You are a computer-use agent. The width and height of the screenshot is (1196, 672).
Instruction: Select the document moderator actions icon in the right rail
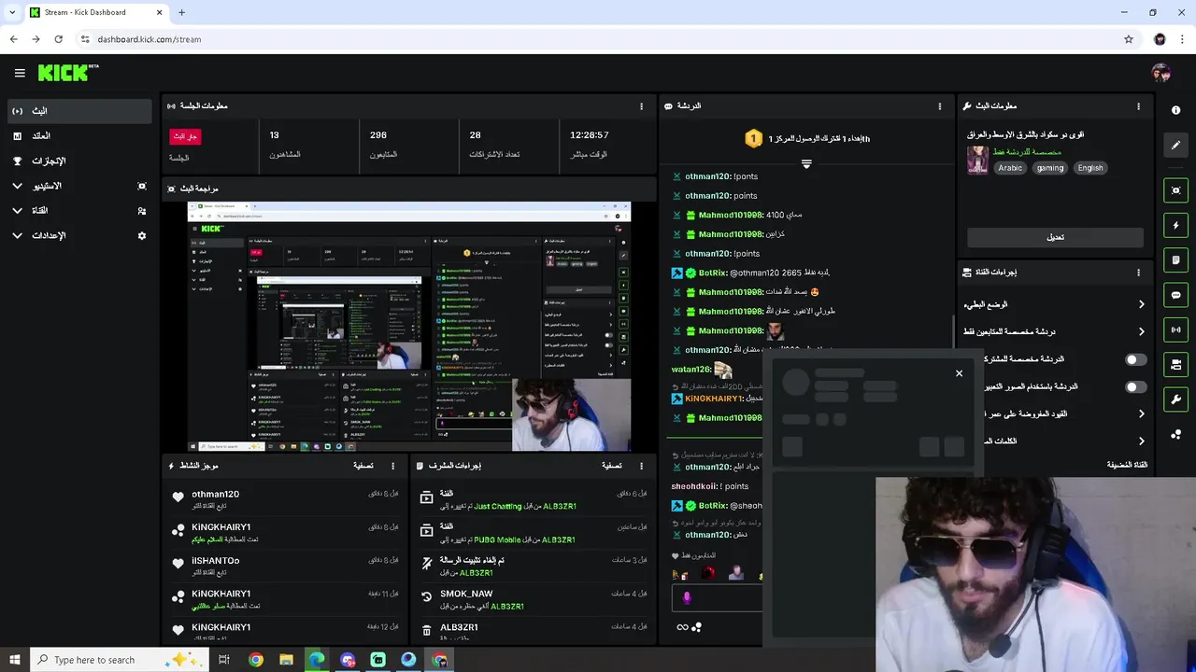(x=1175, y=259)
